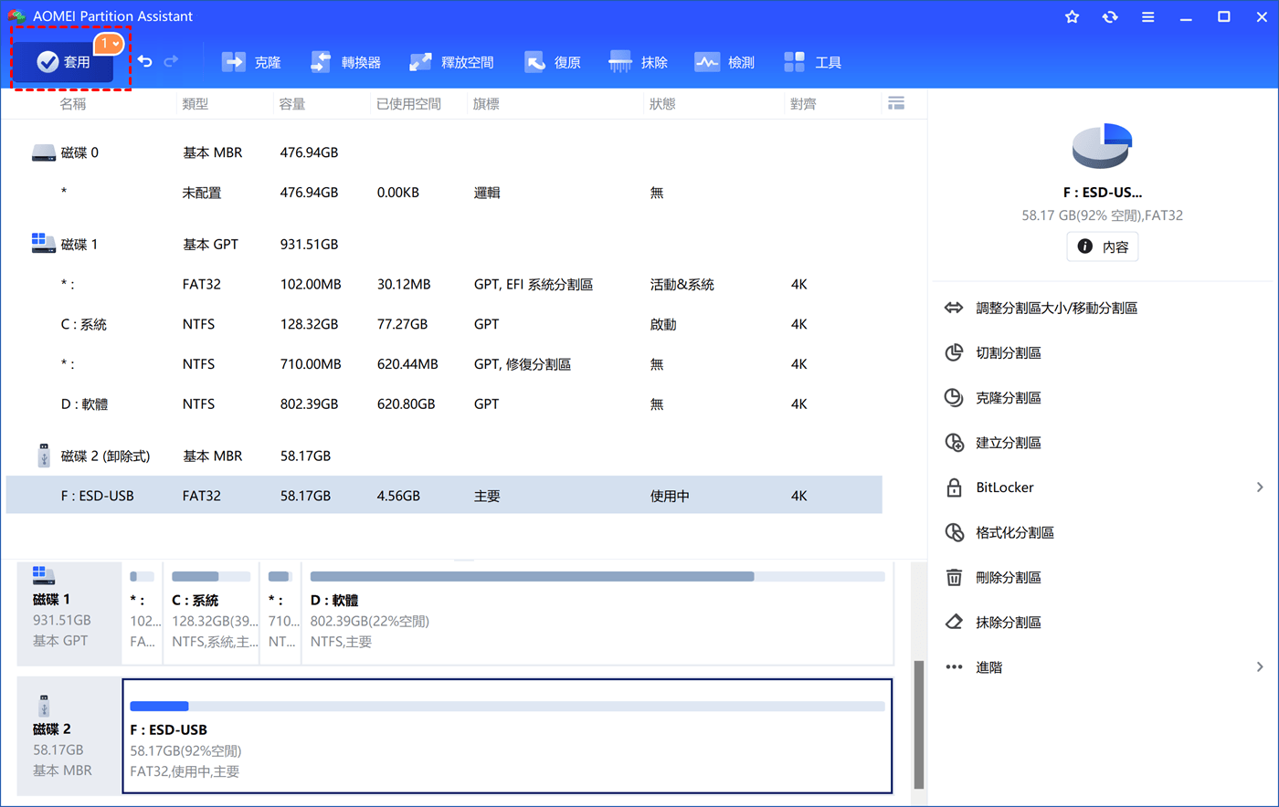The width and height of the screenshot is (1279, 807).
Task: Select C : 系統 block in disk map
Action: click(211, 613)
